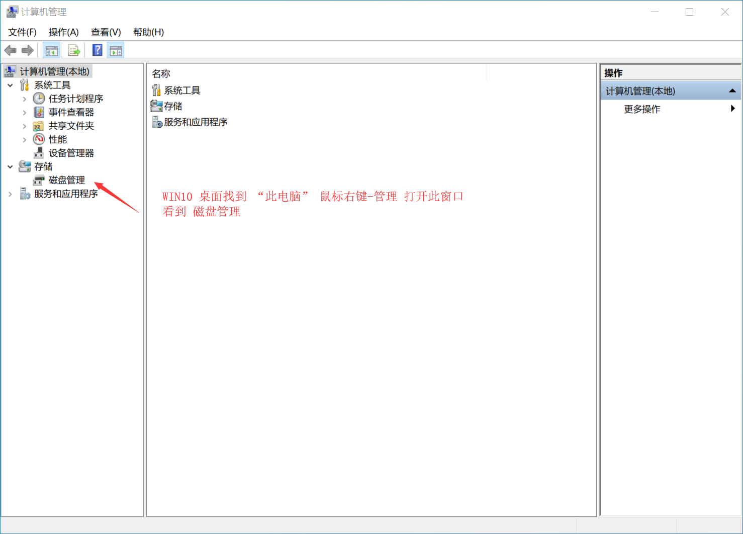Collapse the System Tools (系统工具) node
743x534 pixels.
coord(10,85)
